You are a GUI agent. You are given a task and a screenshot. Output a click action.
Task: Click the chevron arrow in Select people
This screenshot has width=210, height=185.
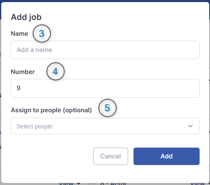[190, 126]
